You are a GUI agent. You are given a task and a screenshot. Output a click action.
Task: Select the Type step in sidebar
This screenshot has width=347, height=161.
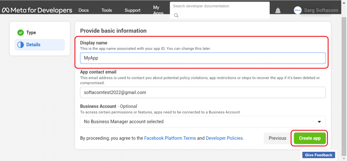tap(31, 33)
